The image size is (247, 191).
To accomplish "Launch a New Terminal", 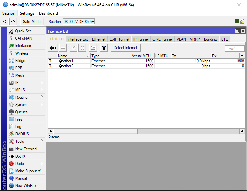I will [26, 149].
